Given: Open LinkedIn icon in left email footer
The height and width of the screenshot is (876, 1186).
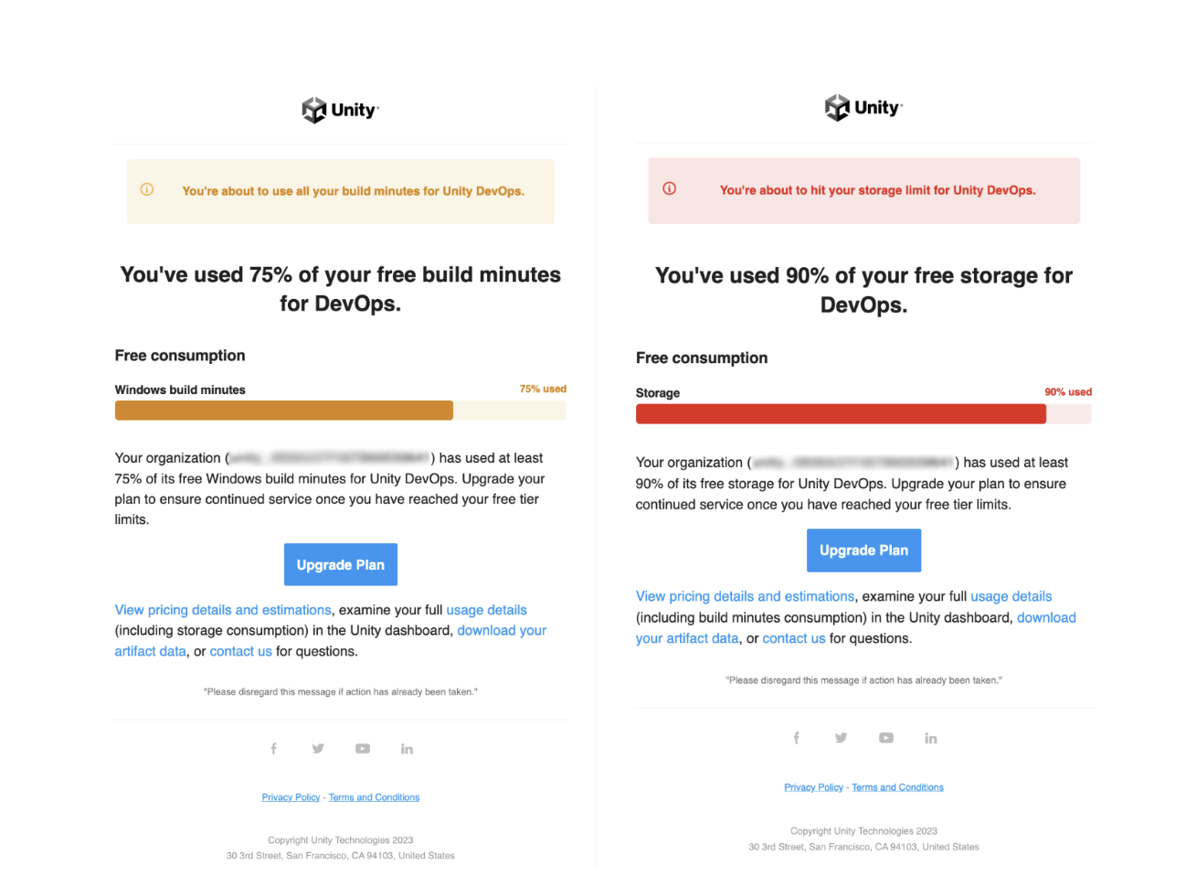Looking at the screenshot, I should point(407,749).
